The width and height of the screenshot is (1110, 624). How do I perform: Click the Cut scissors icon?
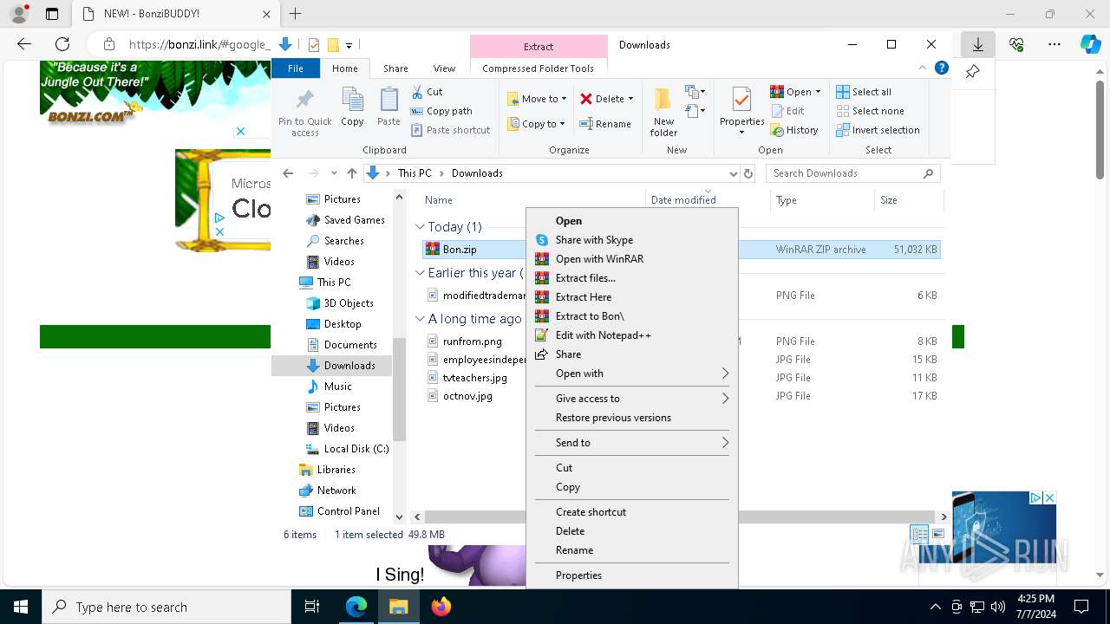point(417,92)
